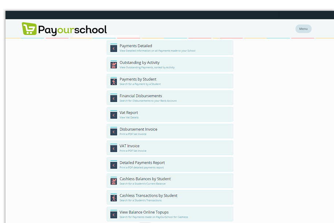Click 'View Detailed Information on all Payments made to your School'
The height and width of the screenshot is (223, 334).
157,51
